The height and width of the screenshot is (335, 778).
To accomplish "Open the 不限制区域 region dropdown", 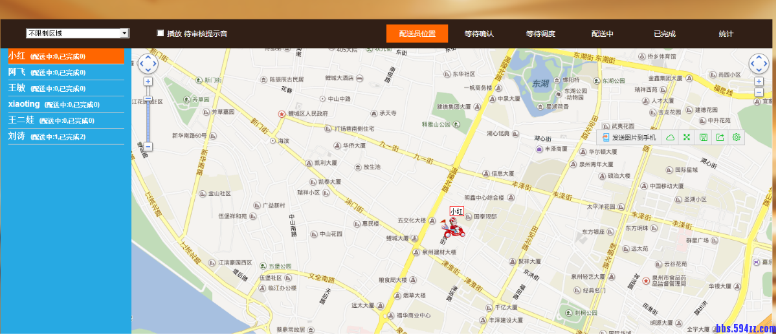I will [x=78, y=33].
